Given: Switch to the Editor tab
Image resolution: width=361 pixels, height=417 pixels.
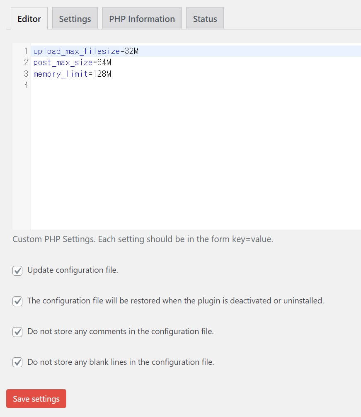Looking at the screenshot, I should click(29, 18).
